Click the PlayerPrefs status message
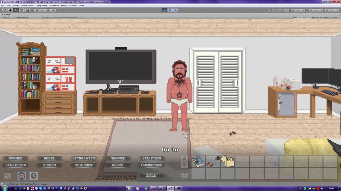This screenshot has width=341, height=191. click(26, 184)
